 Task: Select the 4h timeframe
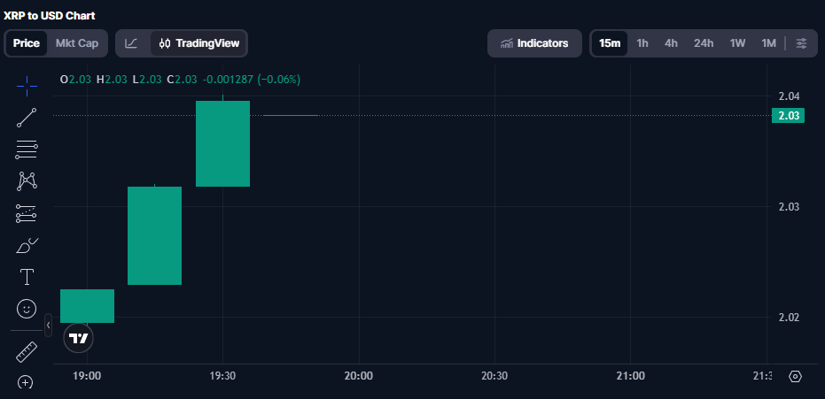pos(671,43)
